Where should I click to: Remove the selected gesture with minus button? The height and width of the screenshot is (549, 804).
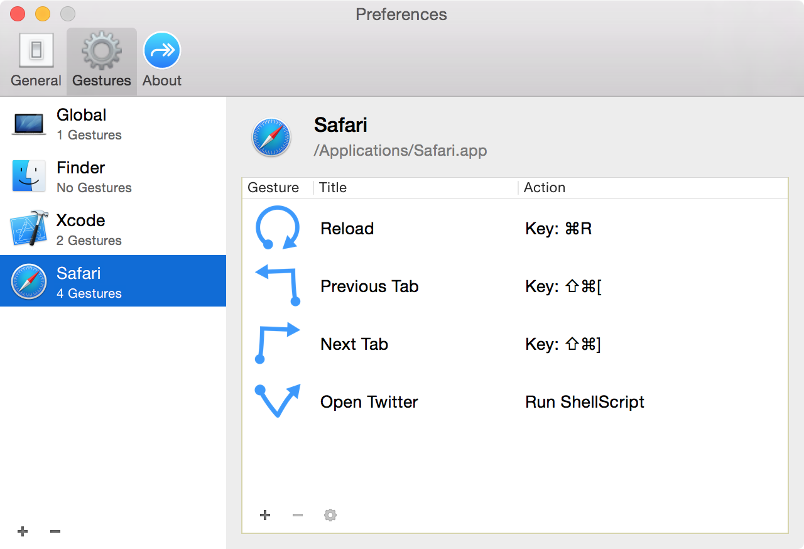298,515
